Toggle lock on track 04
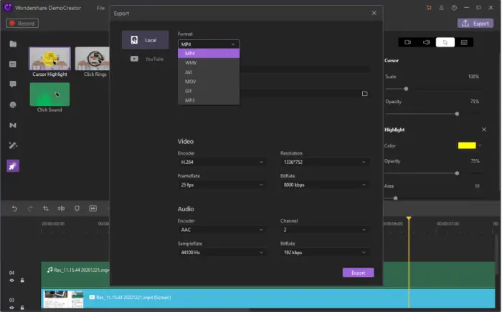502x312 pixels. click(22, 281)
